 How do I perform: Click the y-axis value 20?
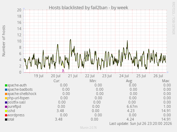pos(19,10)
